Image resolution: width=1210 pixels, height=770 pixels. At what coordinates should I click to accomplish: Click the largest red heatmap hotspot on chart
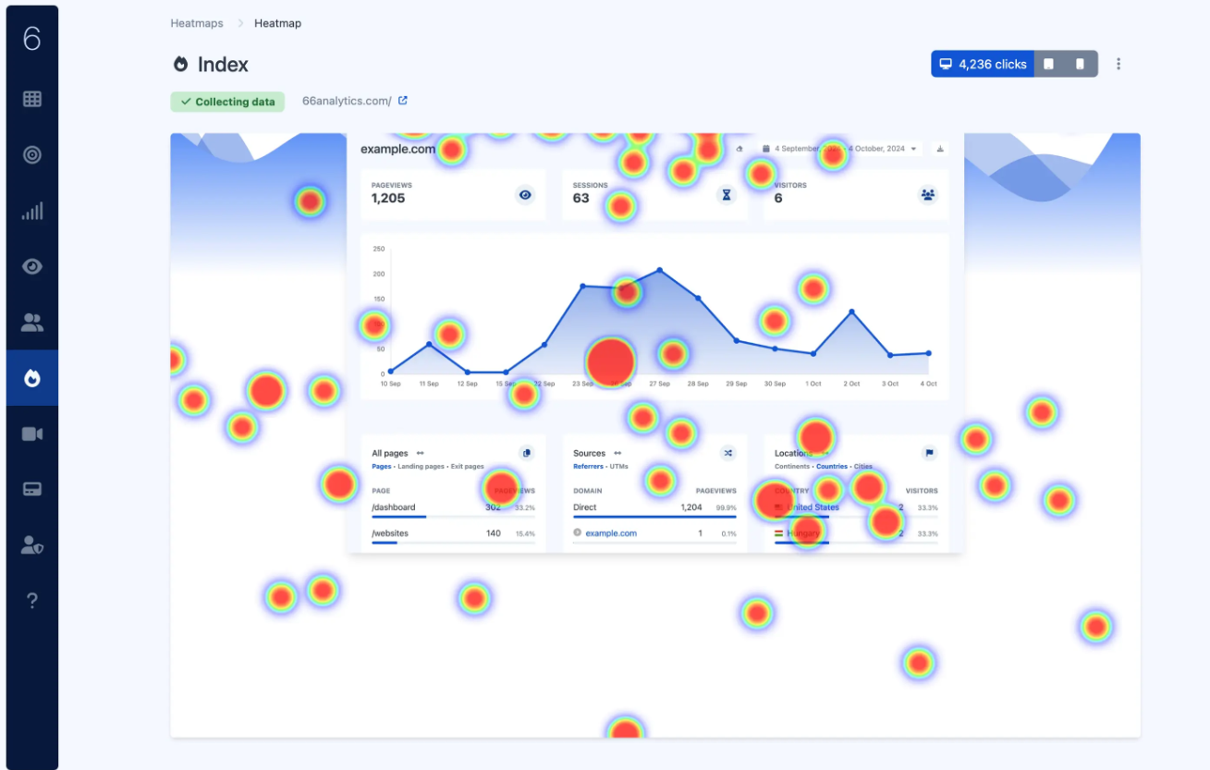pyautogui.click(x=610, y=361)
